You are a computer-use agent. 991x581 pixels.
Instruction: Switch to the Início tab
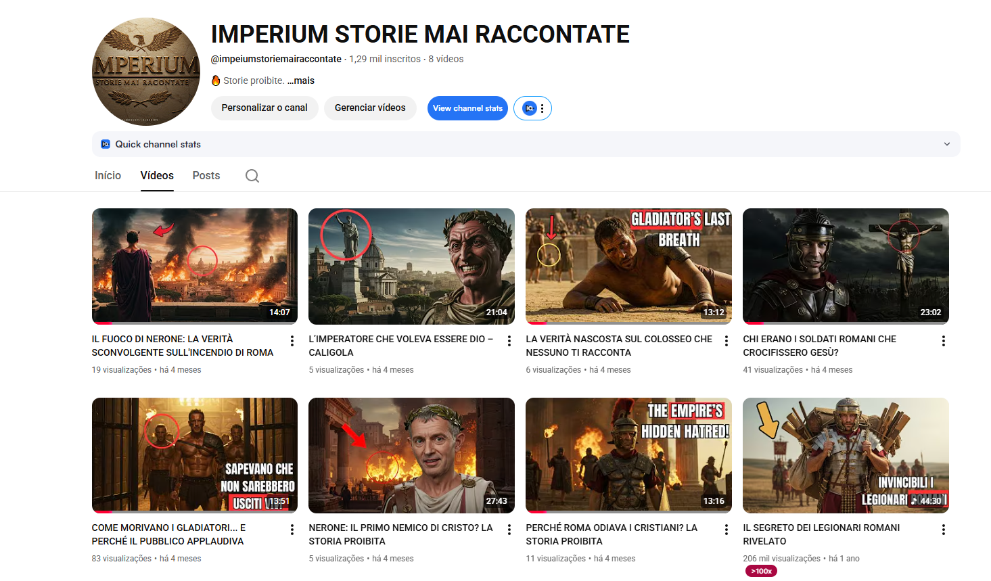point(108,175)
